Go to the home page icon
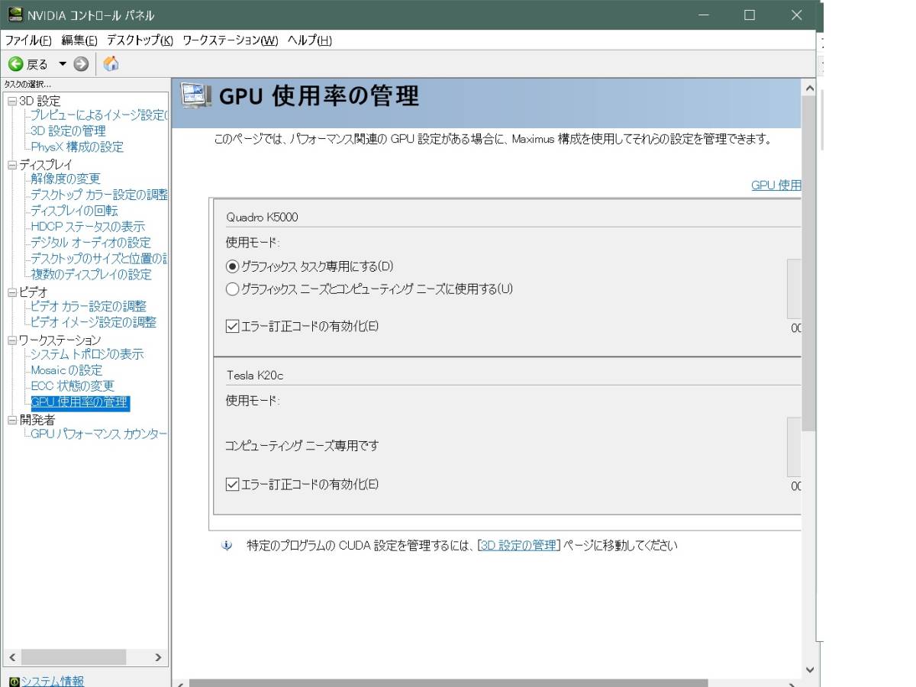The height and width of the screenshot is (687, 916). (x=111, y=64)
